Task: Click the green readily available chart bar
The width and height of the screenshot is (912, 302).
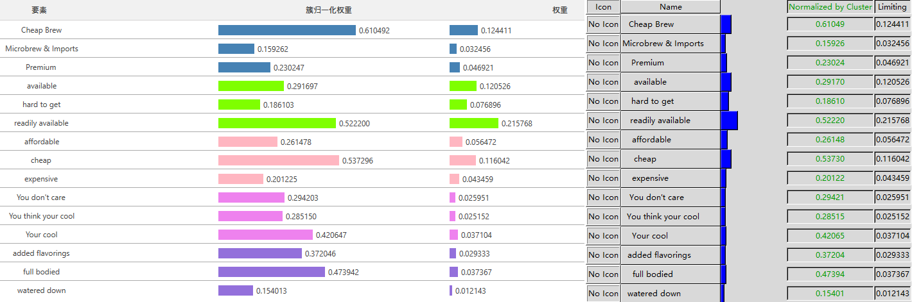Action: coord(277,123)
